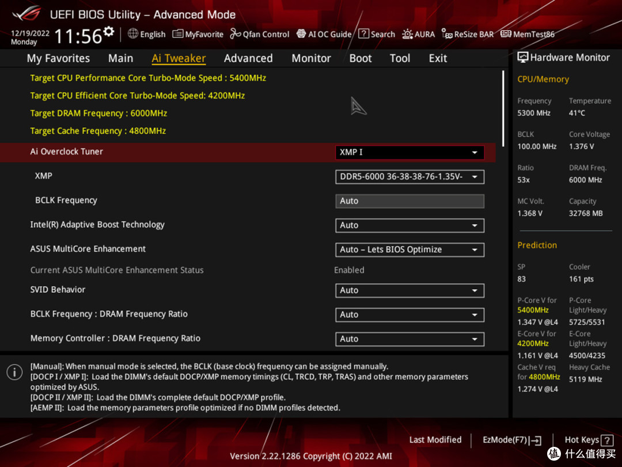Viewport: 622px width, 467px height.
Task: Select the Ai Tweaker tab
Action: (179, 58)
